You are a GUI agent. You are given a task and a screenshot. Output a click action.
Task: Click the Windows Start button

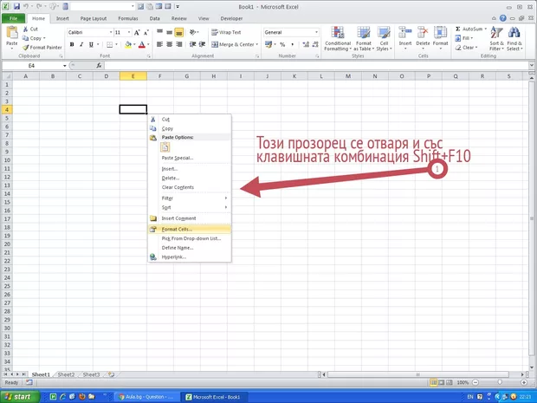point(19,396)
